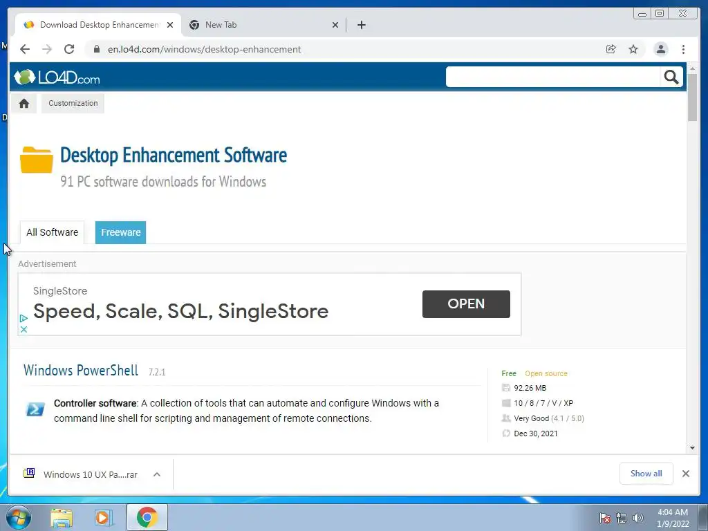The image size is (708, 531).
Task: Click the downloaded rar file icon
Action: point(29,473)
